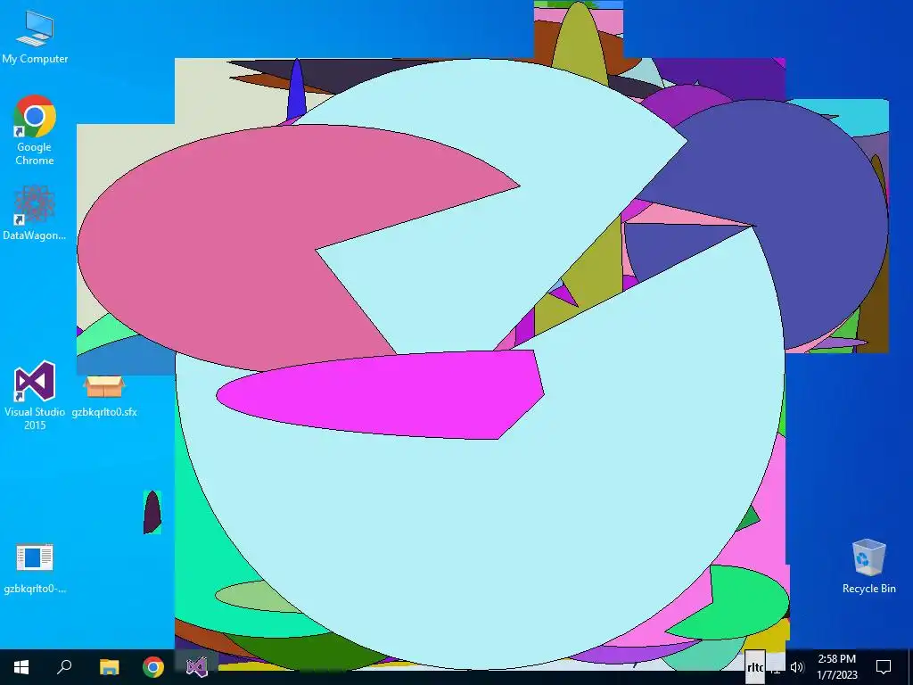This screenshot has height=685, width=913.
Task: Select the Google Chrome desktop shortcut
Action: [x=35, y=129]
